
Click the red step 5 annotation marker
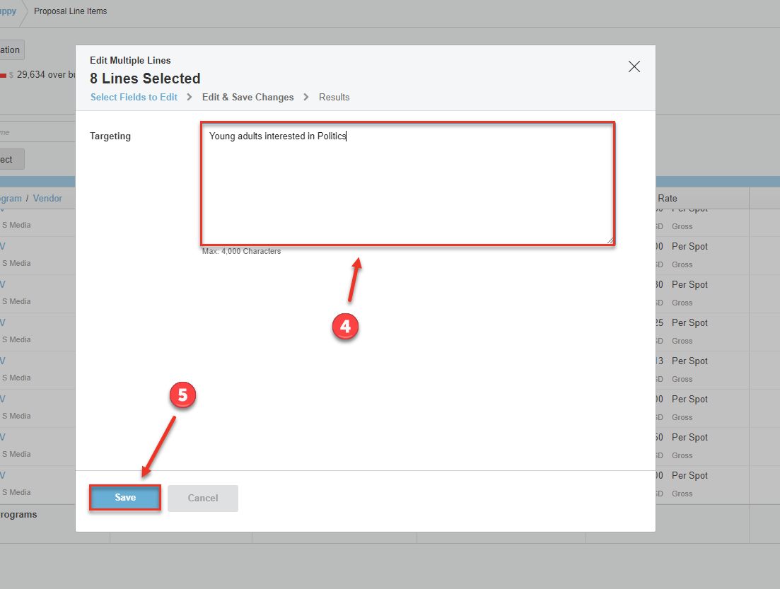pos(182,395)
